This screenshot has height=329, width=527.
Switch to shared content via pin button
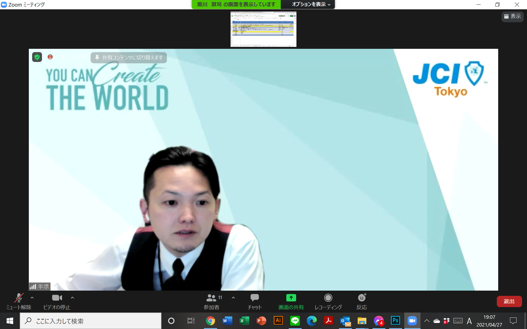(x=129, y=58)
